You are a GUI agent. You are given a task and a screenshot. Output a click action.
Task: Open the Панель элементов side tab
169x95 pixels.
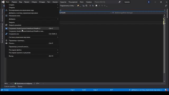pyautogui.click(x=2, y=15)
